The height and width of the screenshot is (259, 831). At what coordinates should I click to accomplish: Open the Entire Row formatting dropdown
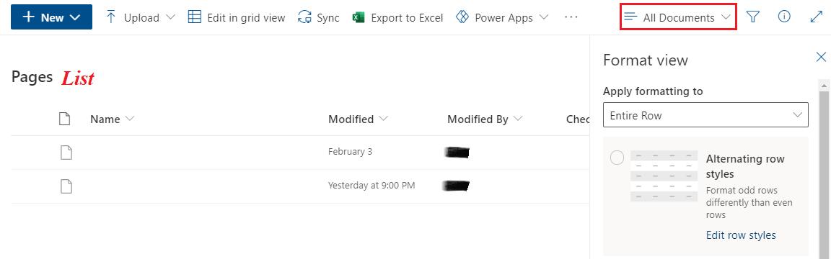tap(705, 115)
